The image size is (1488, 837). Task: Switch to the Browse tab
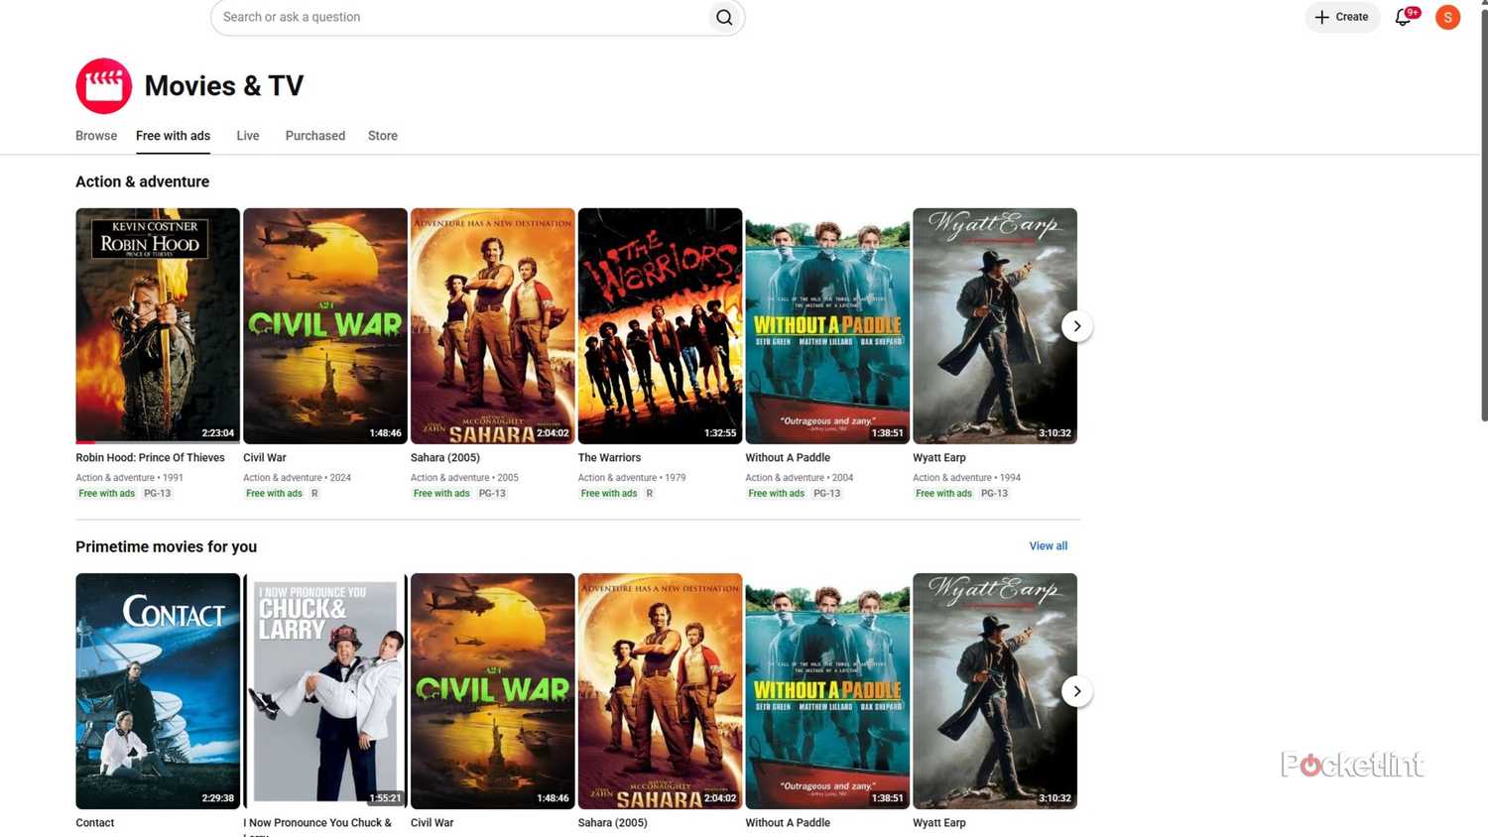click(x=96, y=136)
